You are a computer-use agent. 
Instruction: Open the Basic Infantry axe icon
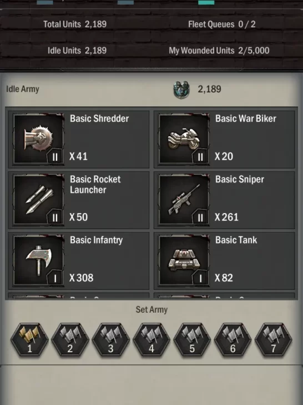click(39, 260)
